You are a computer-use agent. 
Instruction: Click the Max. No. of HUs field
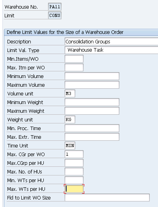(x=74, y=172)
